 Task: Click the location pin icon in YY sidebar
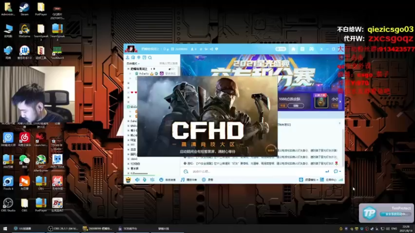[x=139, y=57]
